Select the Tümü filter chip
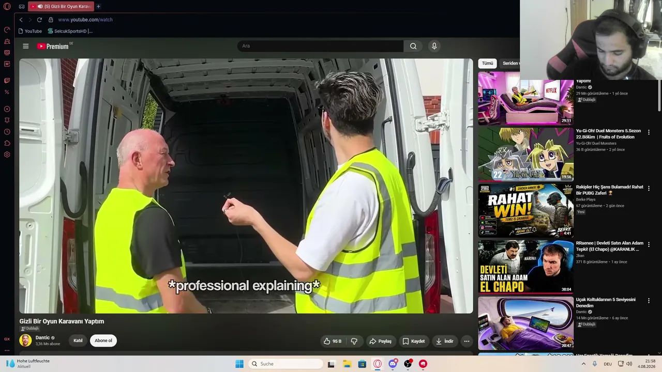 tap(488, 63)
